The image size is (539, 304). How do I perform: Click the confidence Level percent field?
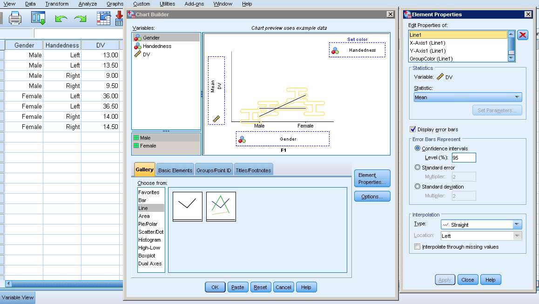click(464, 158)
